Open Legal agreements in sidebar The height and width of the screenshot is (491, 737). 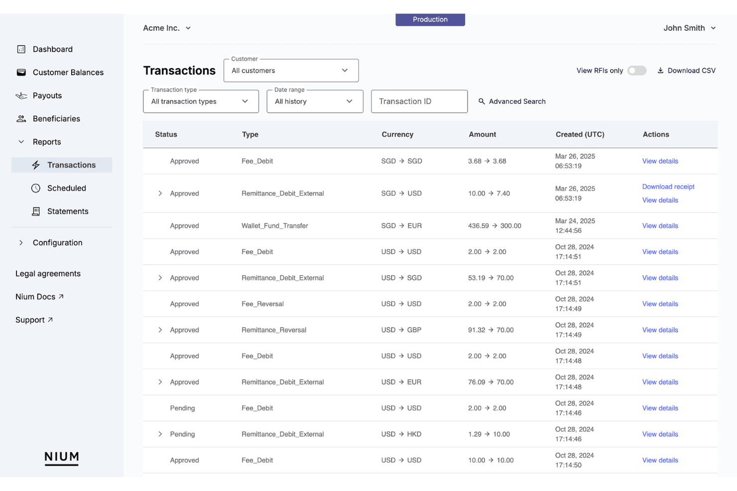click(48, 274)
